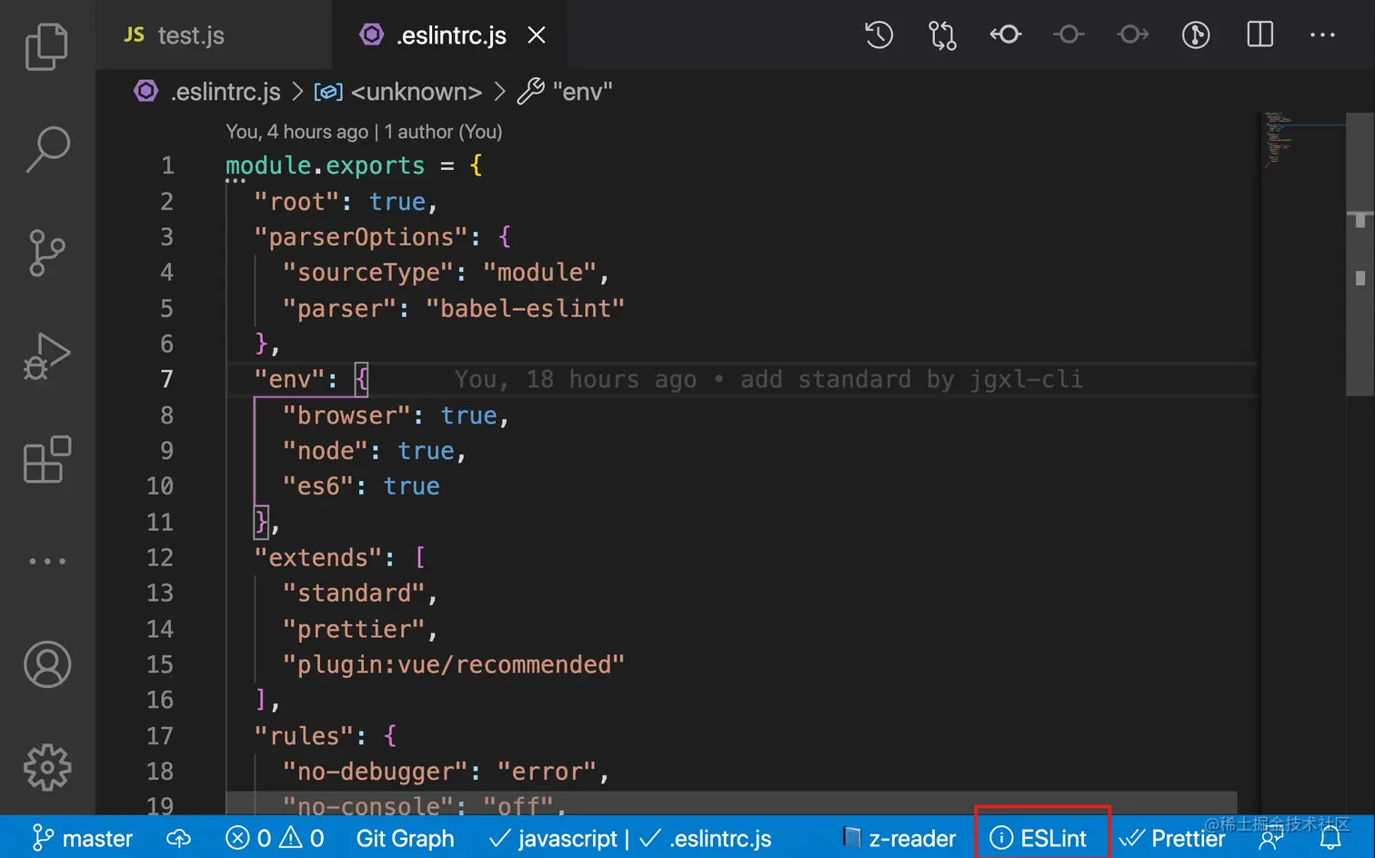Open the next revision commit icon
Viewport: 1375px width, 858px height.
point(1133,35)
